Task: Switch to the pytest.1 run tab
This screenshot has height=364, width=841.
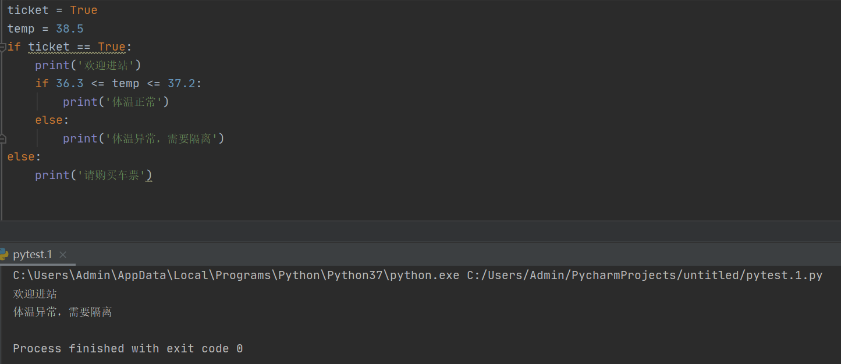Action: pyautogui.click(x=32, y=254)
